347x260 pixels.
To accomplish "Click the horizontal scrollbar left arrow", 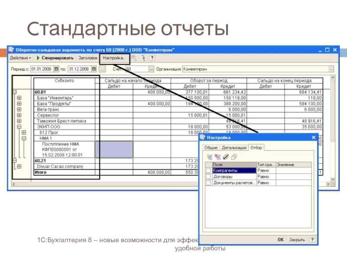I will (x=14, y=184).
